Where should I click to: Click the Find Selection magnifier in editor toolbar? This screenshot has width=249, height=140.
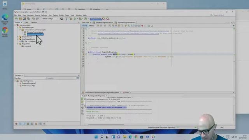110,26
